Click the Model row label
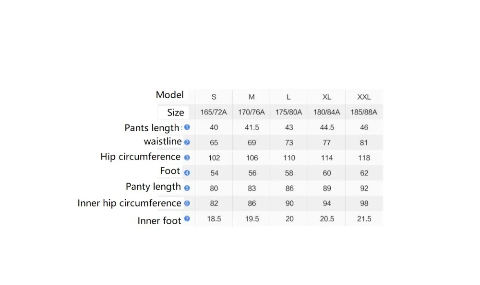The height and width of the screenshot is (285, 480). pyautogui.click(x=169, y=95)
